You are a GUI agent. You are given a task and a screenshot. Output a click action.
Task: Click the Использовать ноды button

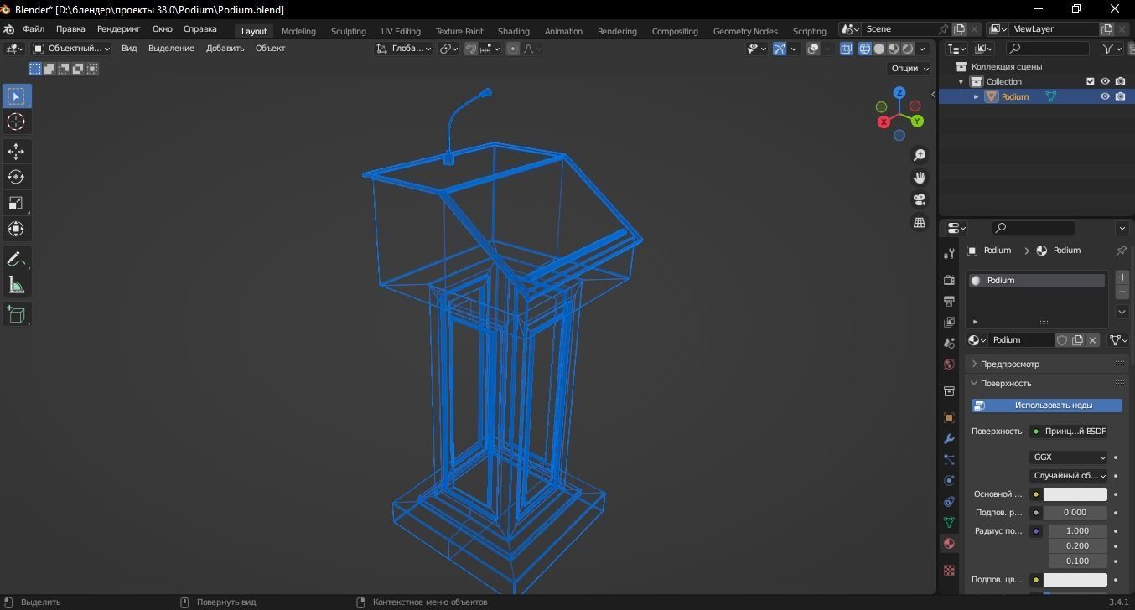click(x=1046, y=406)
